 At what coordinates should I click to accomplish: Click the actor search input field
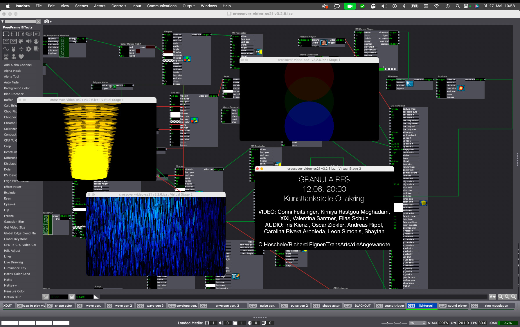coord(20,21)
